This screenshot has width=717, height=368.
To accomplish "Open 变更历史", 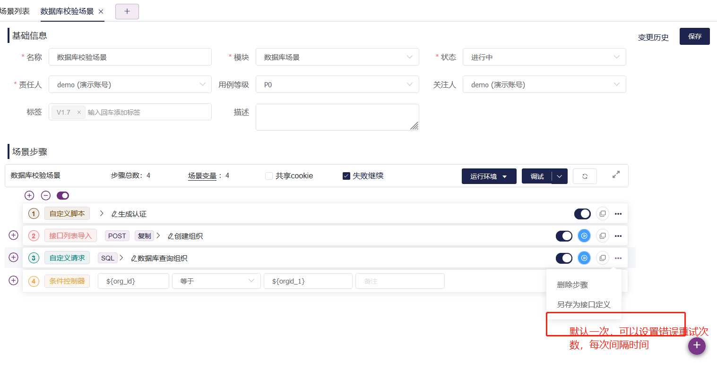I will (653, 37).
